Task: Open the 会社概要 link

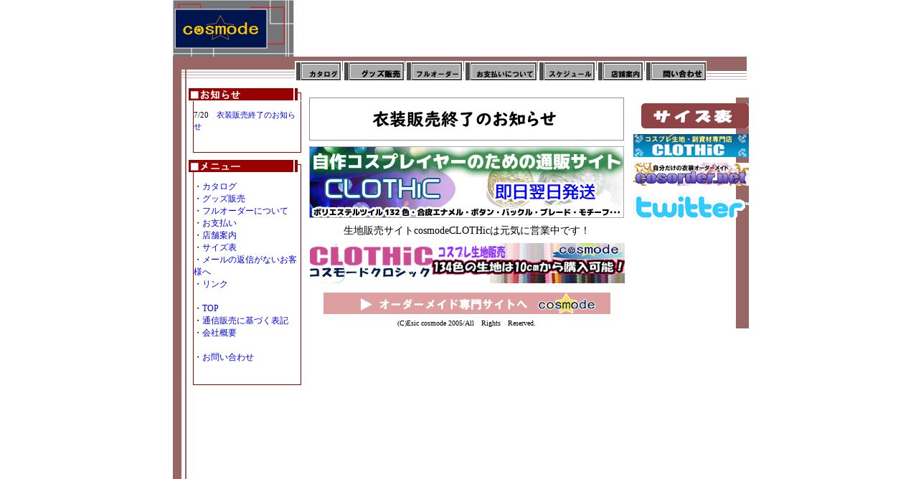Action: [x=219, y=333]
